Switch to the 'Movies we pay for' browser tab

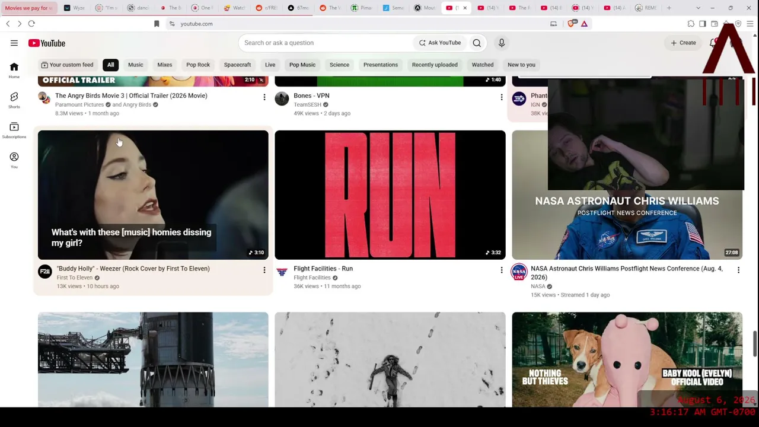29,8
